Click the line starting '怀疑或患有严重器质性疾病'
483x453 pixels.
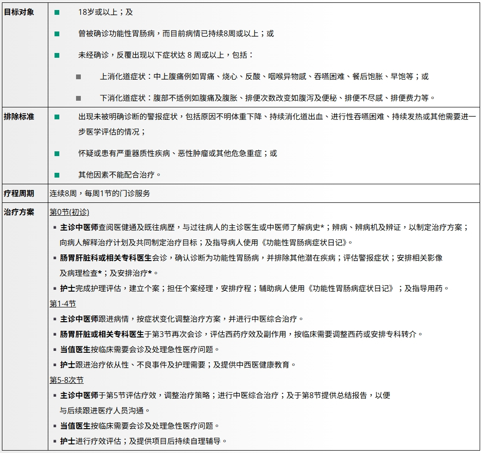[178, 153]
